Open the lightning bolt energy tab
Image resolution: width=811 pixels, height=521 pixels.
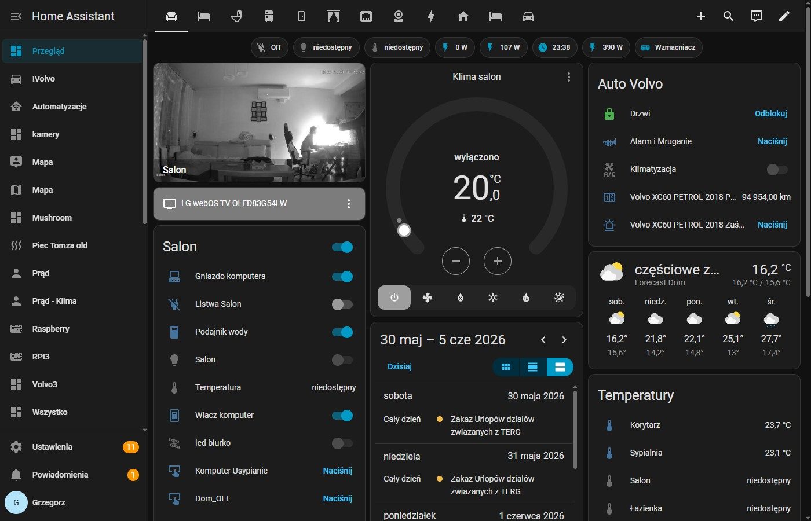click(x=431, y=16)
